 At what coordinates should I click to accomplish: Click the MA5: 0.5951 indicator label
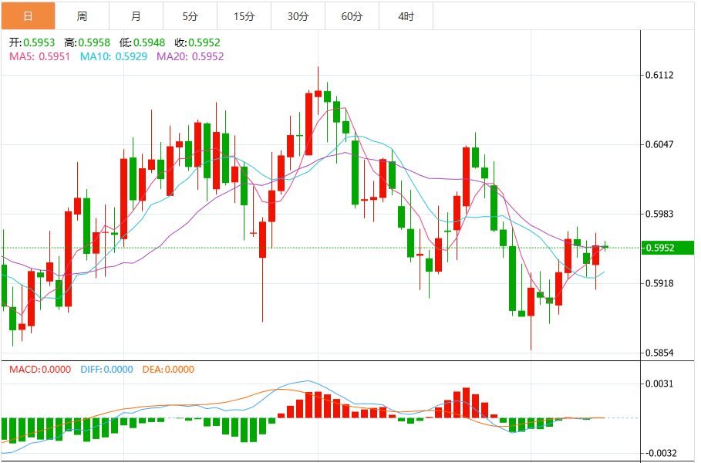click(40, 56)
